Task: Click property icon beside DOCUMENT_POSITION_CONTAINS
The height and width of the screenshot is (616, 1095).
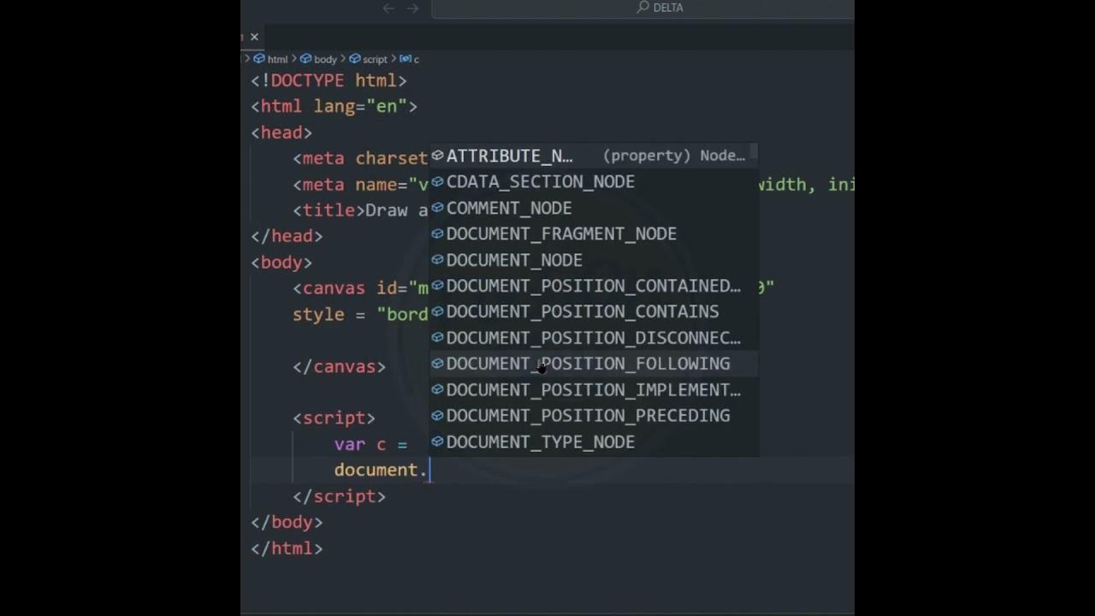Action: (x=437, y=311)
